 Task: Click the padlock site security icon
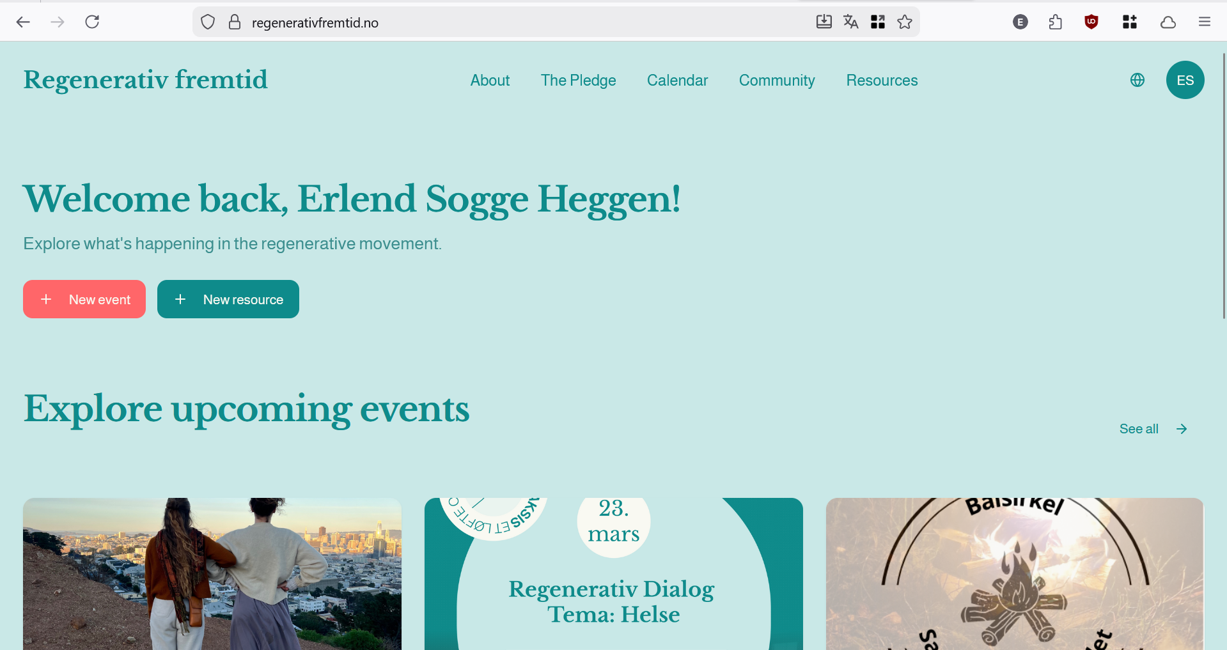pyautogui.click(x=235, y=22)
